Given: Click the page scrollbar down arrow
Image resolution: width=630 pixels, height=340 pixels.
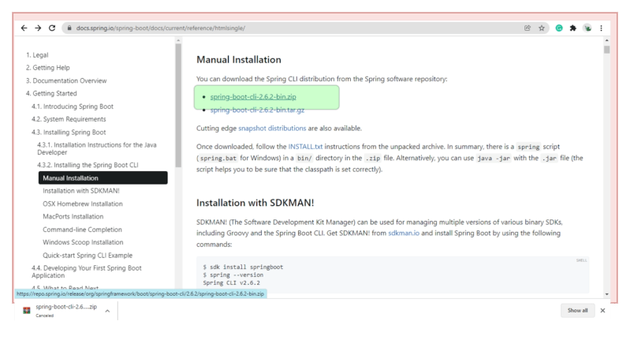Looking at the screenshot, I should 606,294.
